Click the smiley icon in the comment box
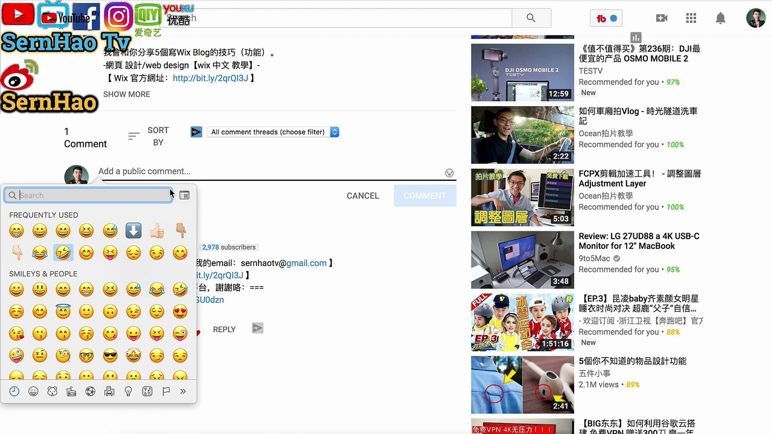772x434 pixels. point(449,173)
